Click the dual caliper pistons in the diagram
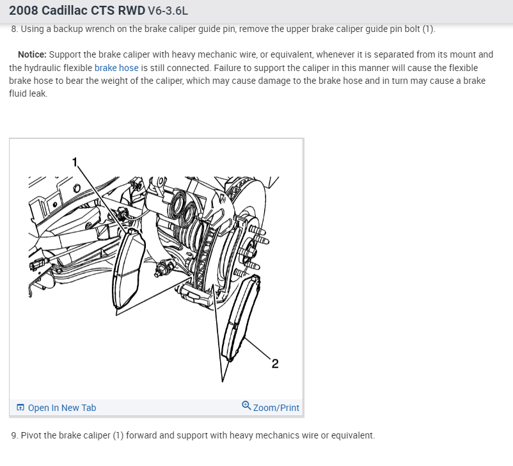This screenshot has height=466, width=513. tap(184, 208)
